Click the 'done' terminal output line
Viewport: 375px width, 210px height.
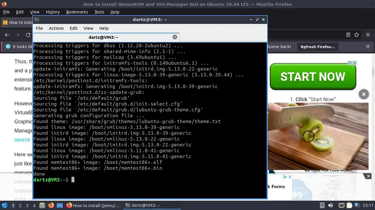[39, 174]
